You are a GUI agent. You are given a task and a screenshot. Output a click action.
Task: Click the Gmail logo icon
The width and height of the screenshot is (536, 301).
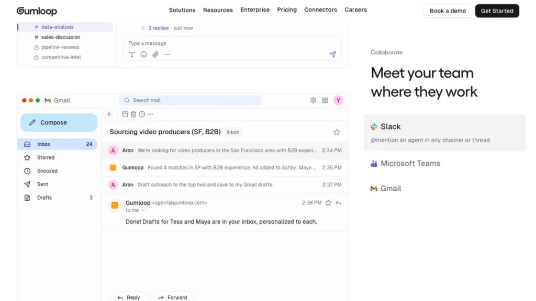(x=48, y=100)
